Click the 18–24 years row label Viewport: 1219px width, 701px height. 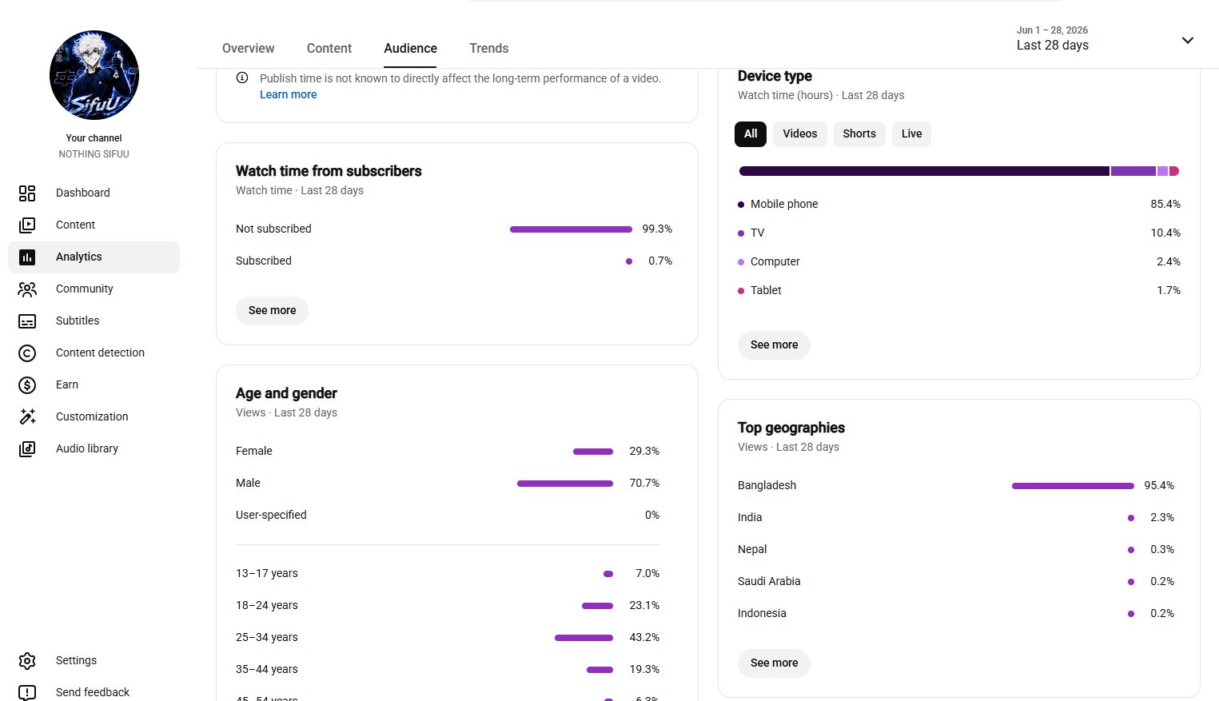267,605
